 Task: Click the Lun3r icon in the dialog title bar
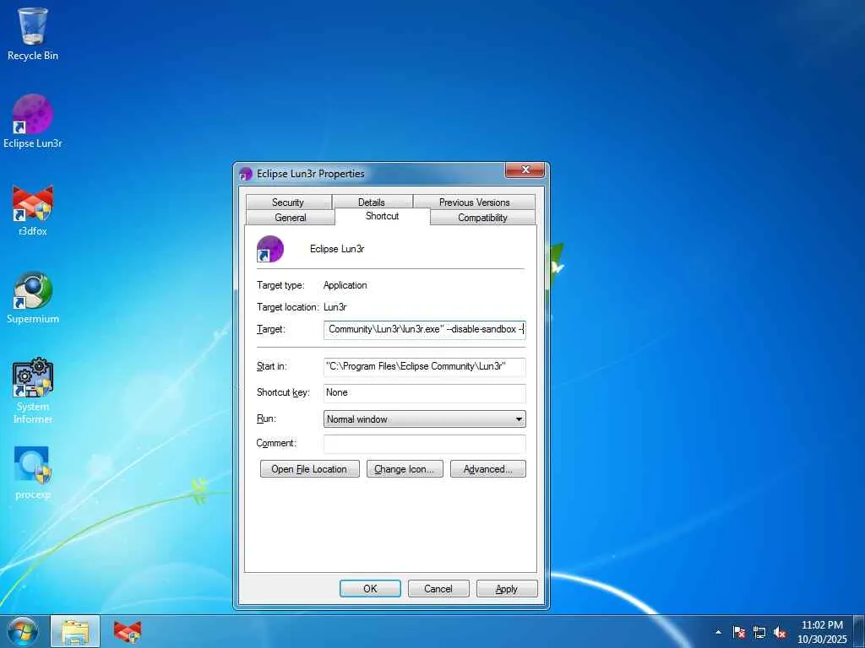coord(246,174)
